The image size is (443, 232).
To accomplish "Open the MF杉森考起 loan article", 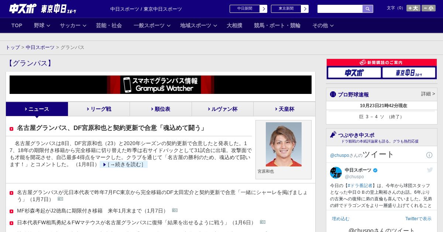I will (x=92, y=211).
